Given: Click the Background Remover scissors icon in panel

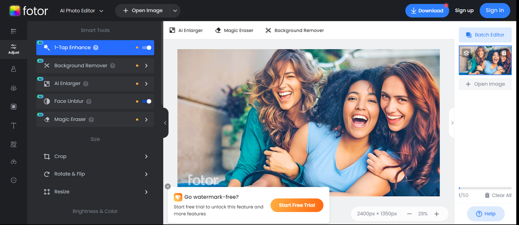Looking at the screenshot, I should [x=47, y=66].
